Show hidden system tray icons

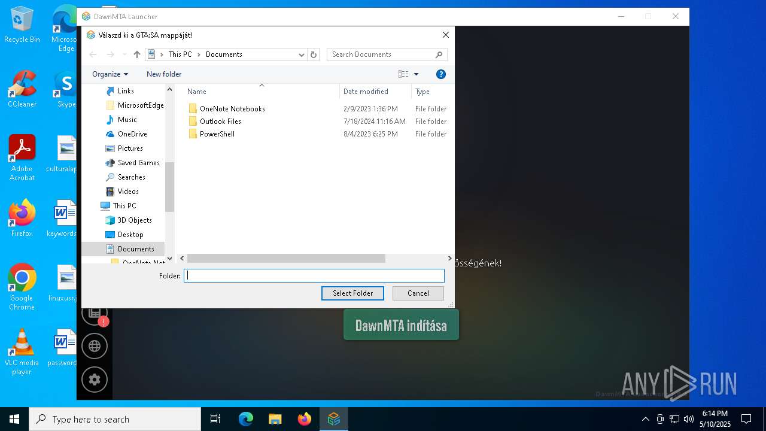pyautogui.click(x=645, y=419)
